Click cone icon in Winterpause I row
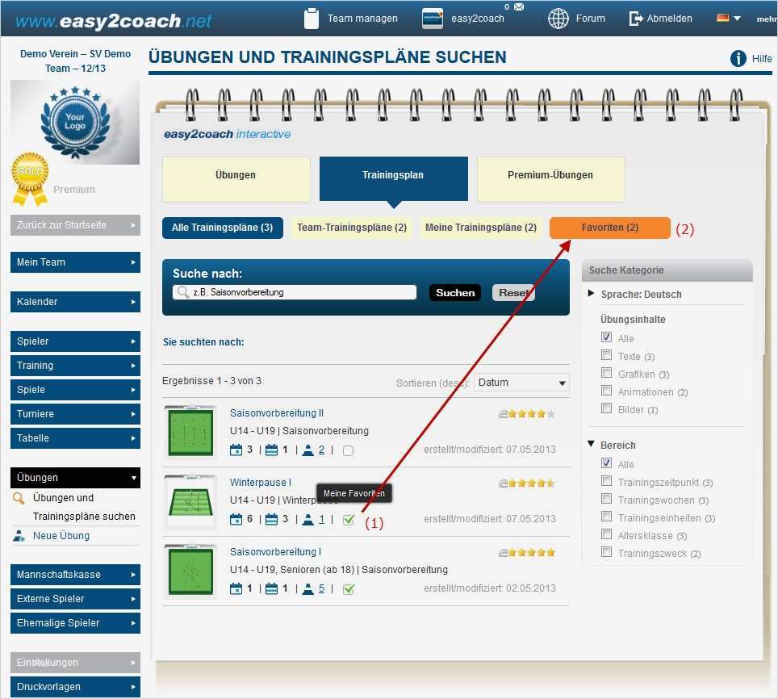The width and height of the screenshot is (778, 699). pyautogui.click(x=307, y=520)
